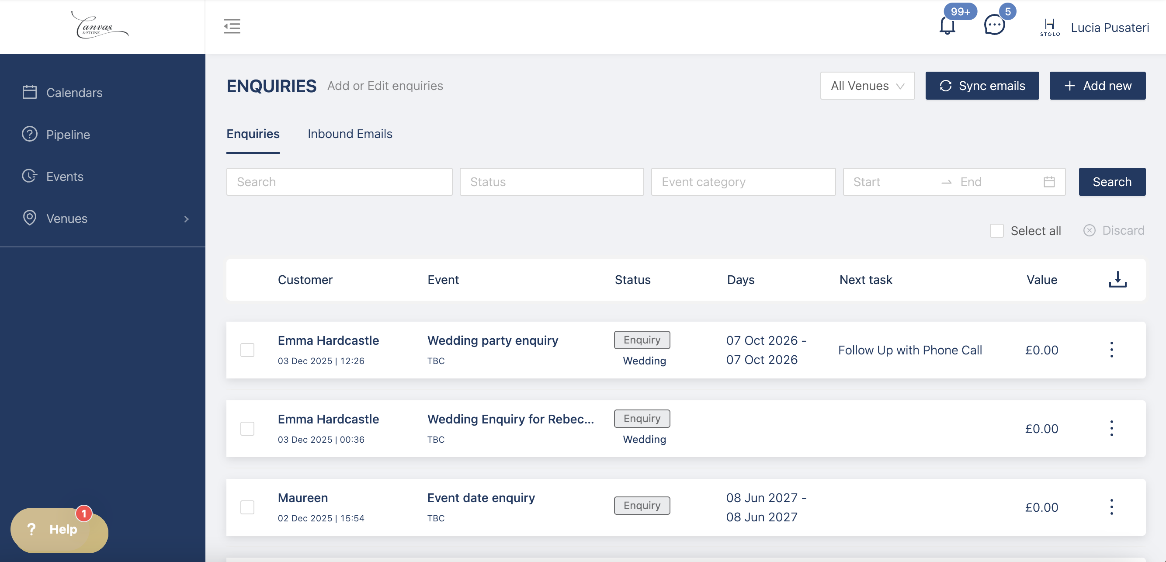1166x562 pixels.
Task: Switch to the Inbound Emails tab
Action: 350,134
